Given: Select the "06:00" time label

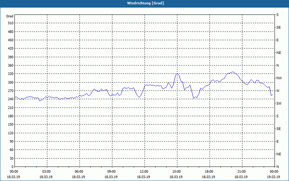Looking at the screenshot, I should click(79, 172).
